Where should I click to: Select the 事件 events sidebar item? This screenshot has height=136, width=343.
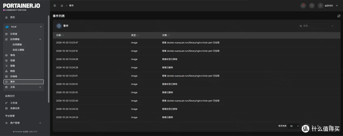pos(24,82)
